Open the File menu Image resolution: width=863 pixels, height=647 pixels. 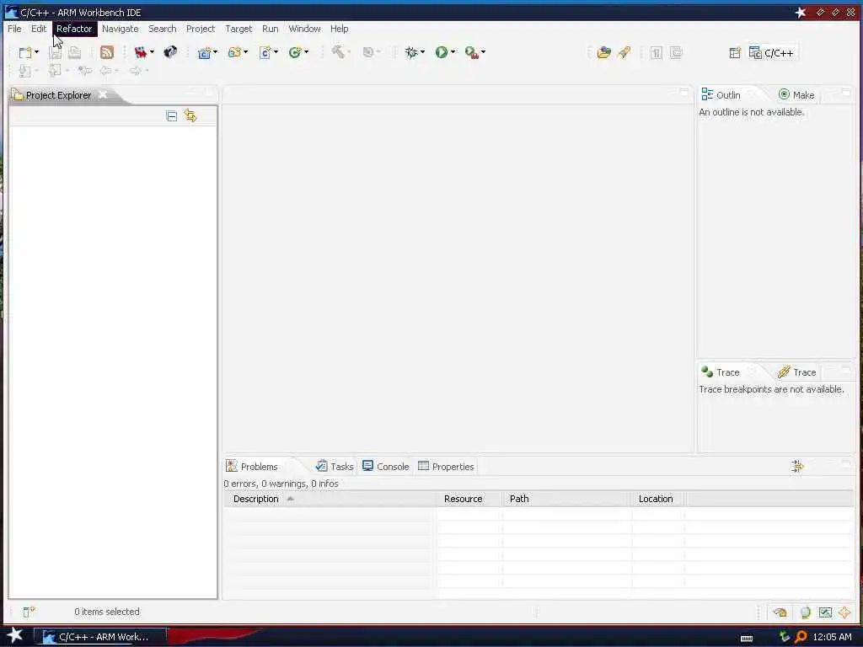(x=14, y=29)
